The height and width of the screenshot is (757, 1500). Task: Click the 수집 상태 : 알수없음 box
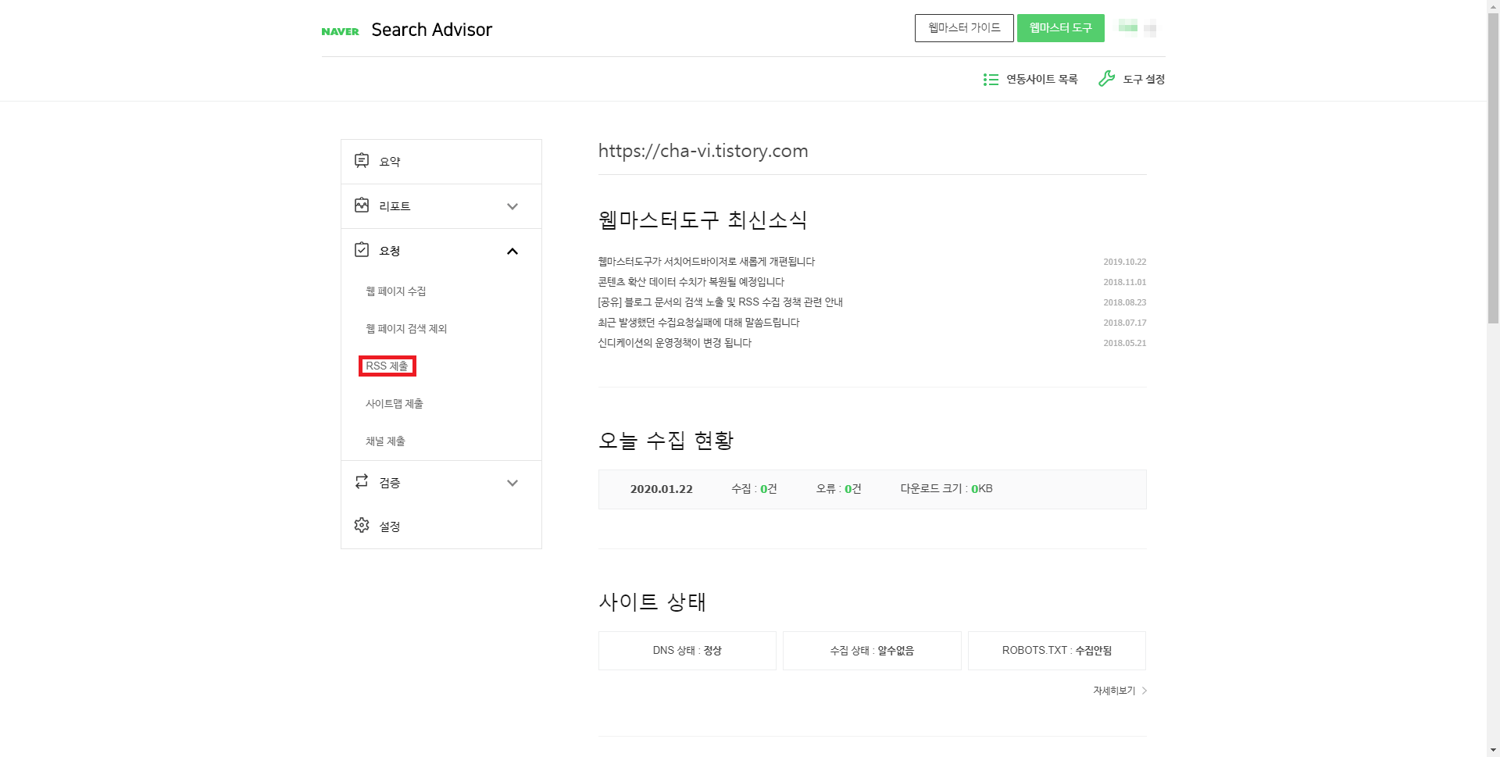click(872, 651)
